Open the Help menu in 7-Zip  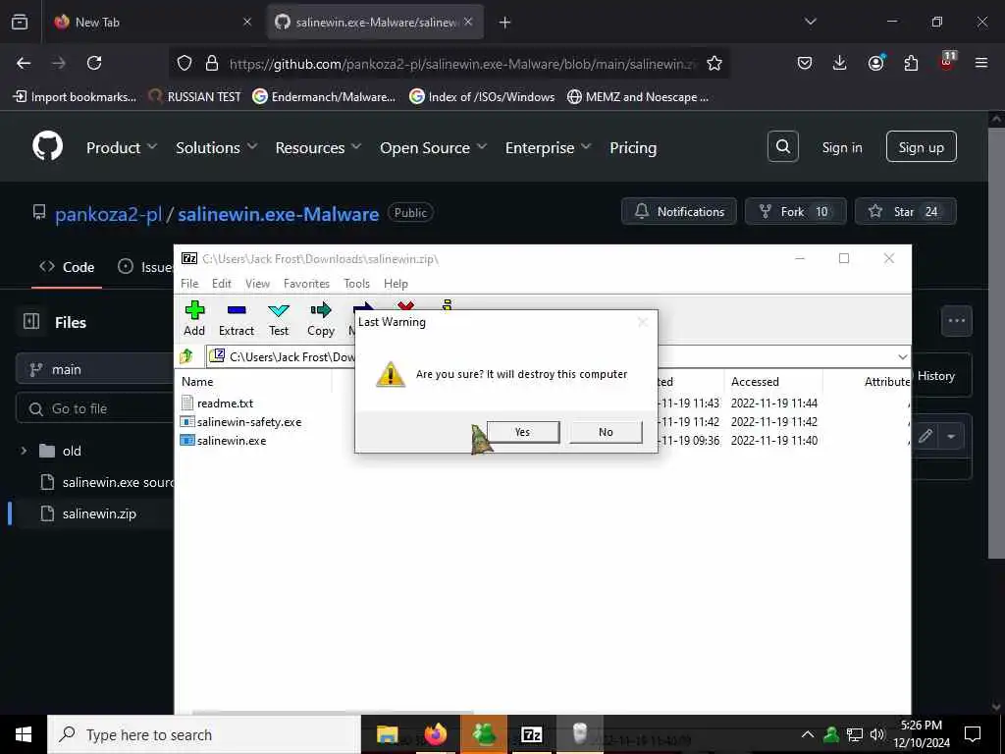[x=396, y=284]
